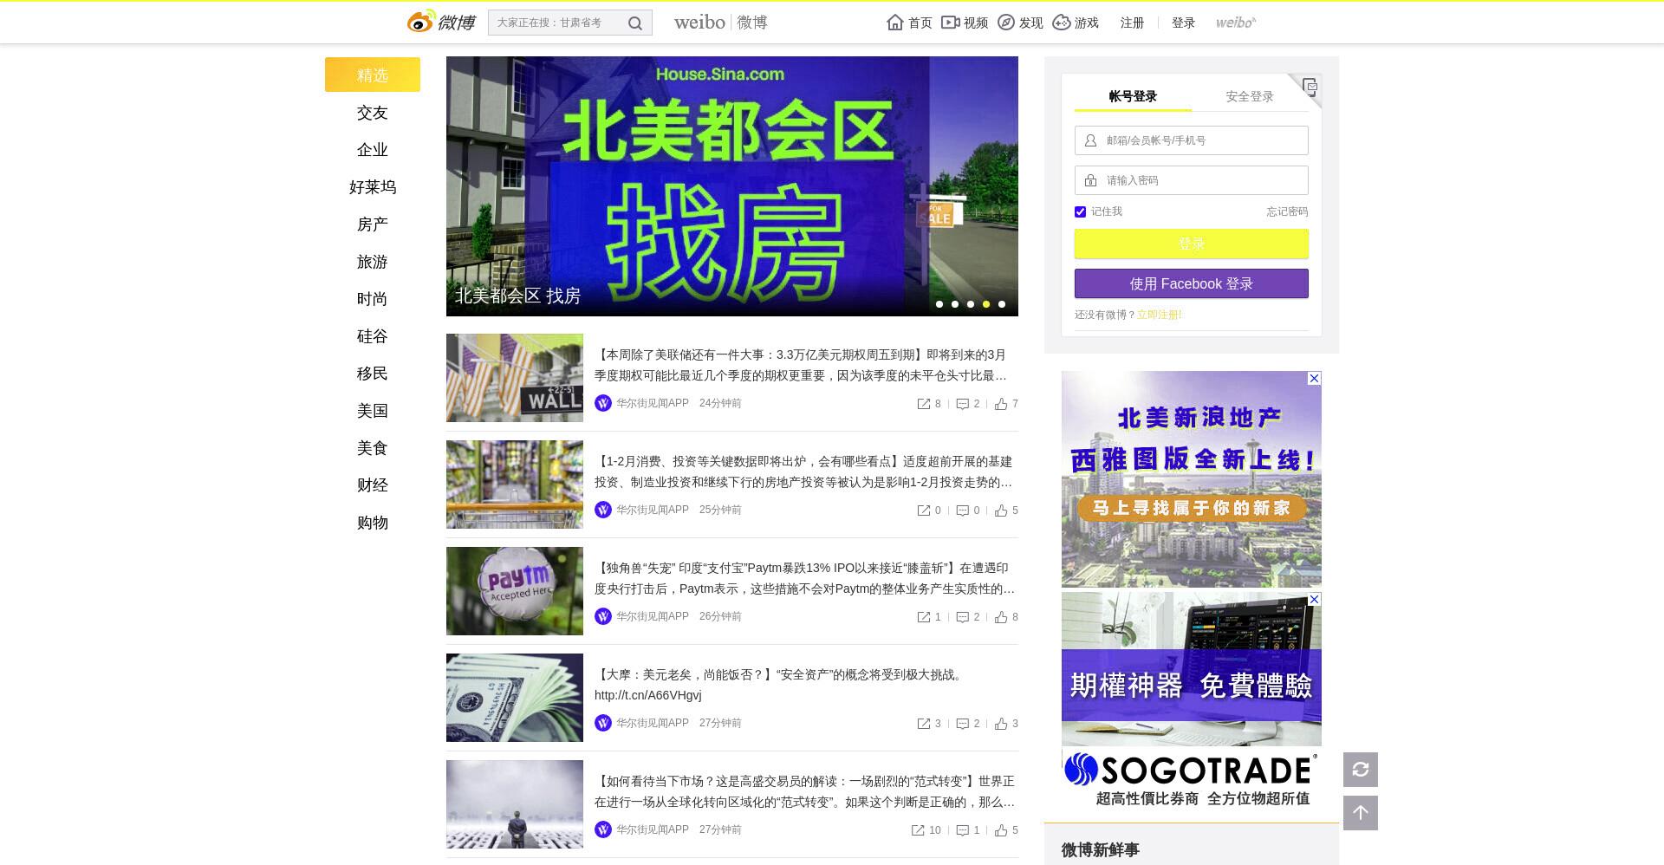Open the 西雅图版全新上线 ad

[x=1192, y=479]
